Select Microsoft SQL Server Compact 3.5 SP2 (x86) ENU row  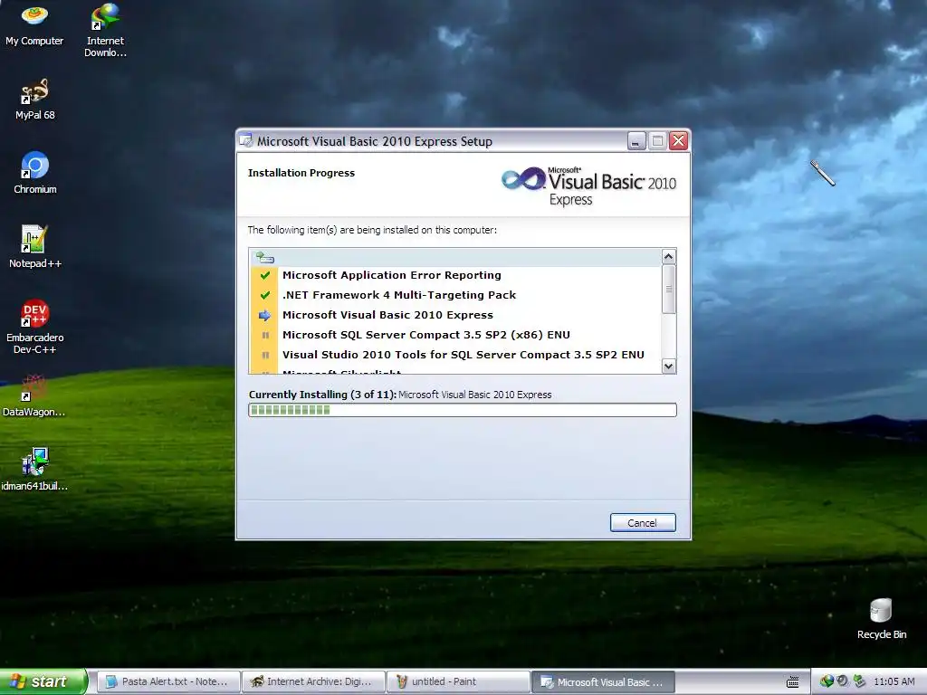coord(455,335)
